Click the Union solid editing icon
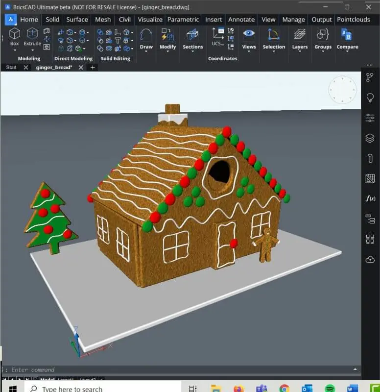This screenshot has width=380, height=392. pos(100,32)
